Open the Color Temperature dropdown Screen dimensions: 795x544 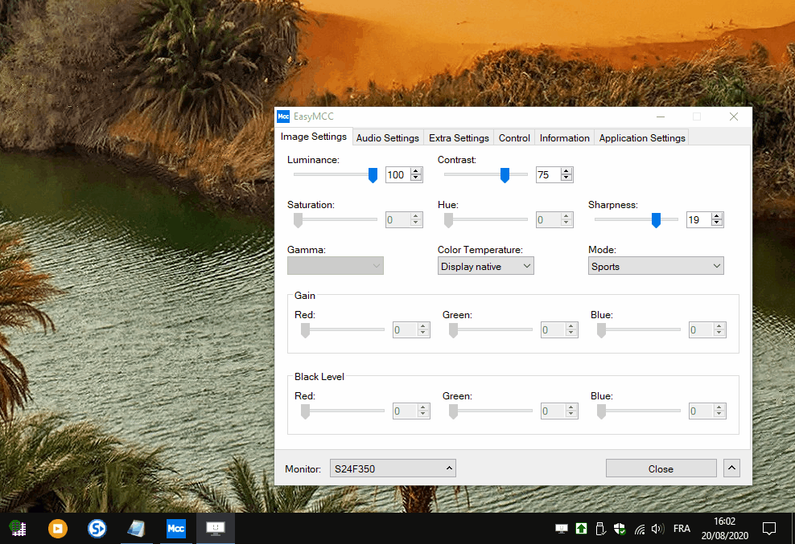point(486,266)
